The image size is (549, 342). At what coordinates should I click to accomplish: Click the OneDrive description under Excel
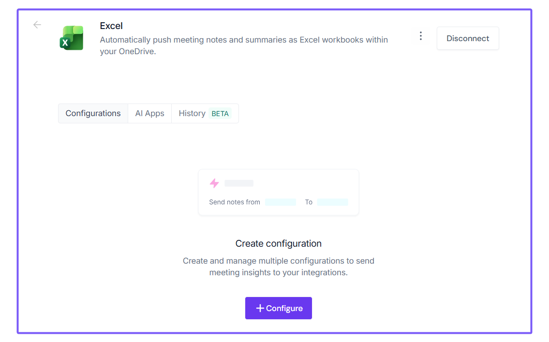coord(244,45)
